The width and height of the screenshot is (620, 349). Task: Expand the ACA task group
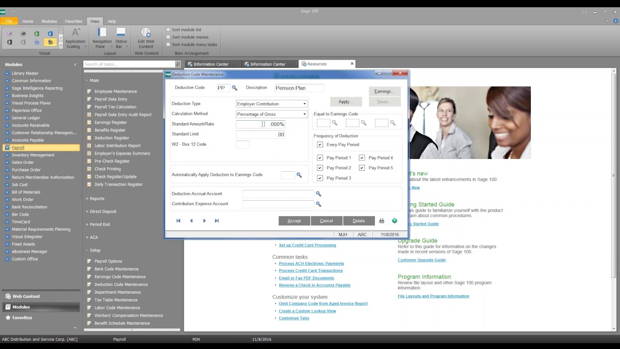92,238
